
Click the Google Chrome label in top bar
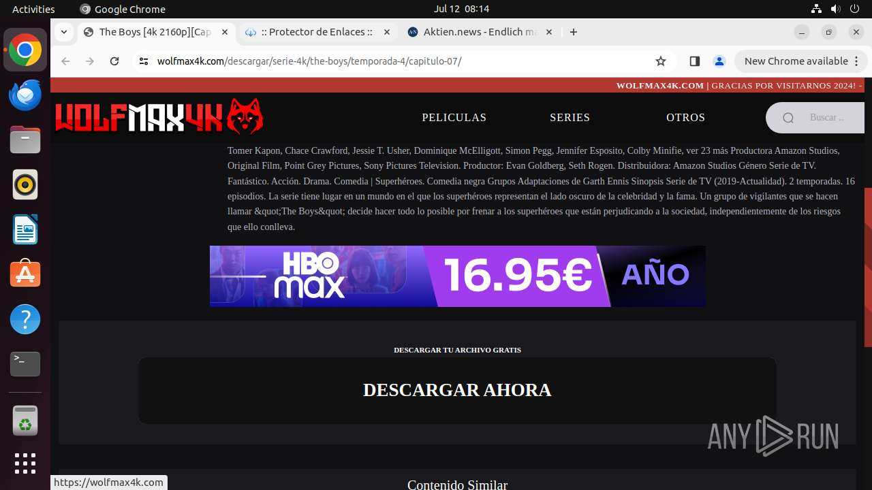point(123,9)
